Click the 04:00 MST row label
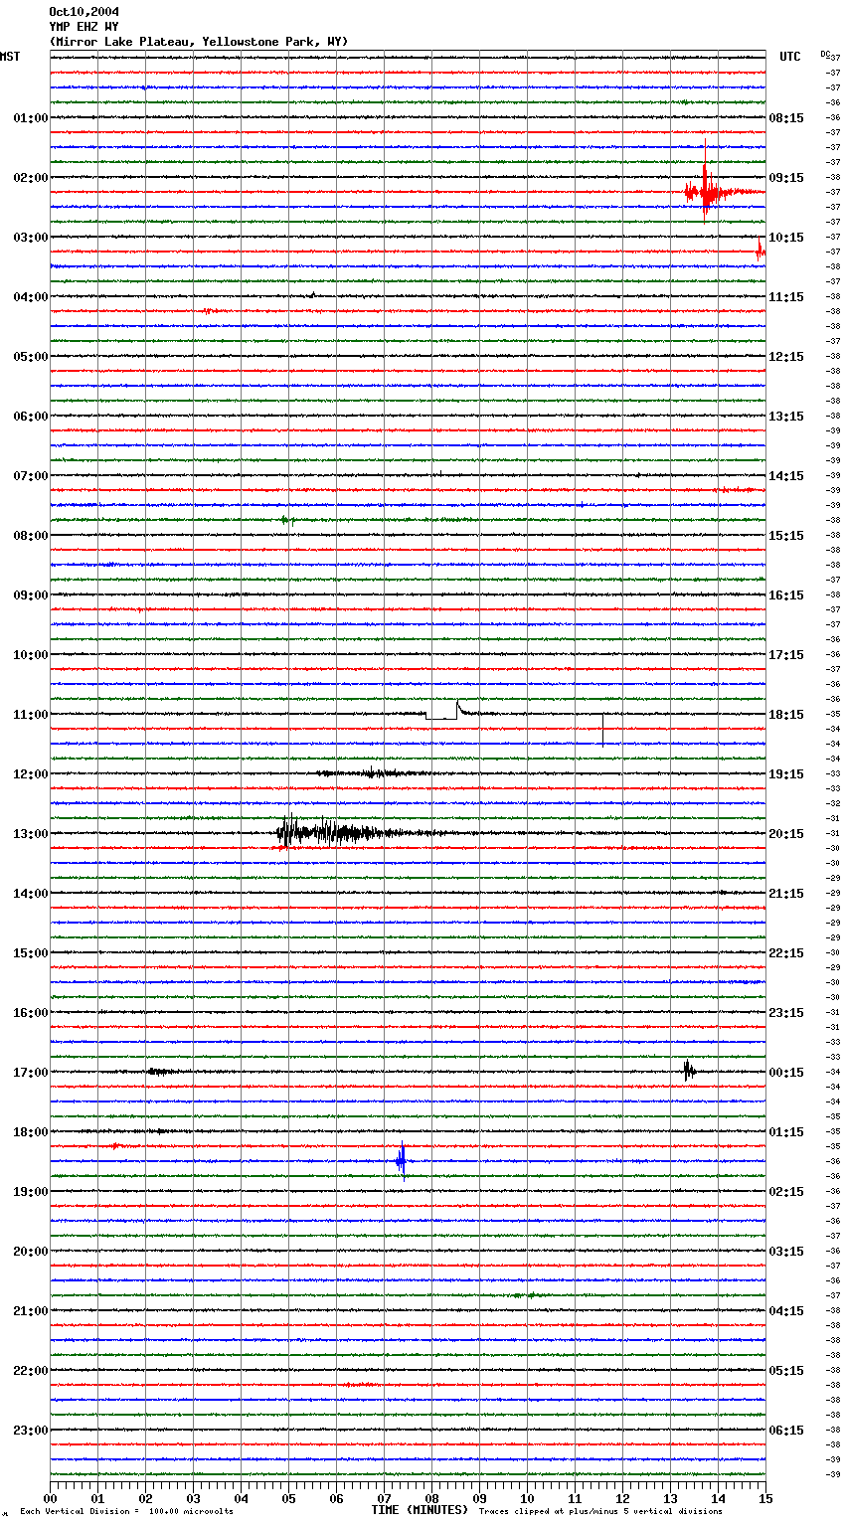This screenshot has height=1525, width=845. 30,297
